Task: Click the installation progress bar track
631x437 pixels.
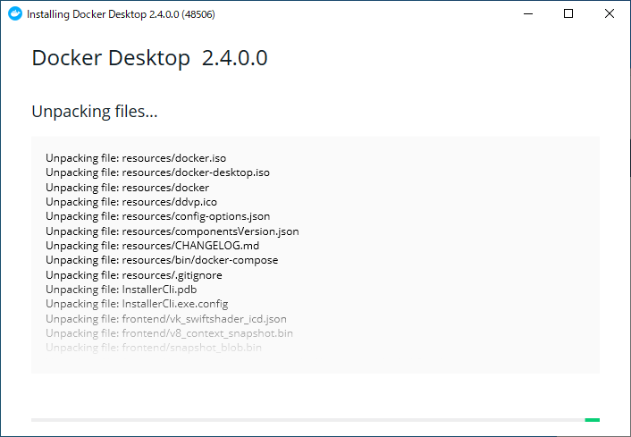Action: 304,419
